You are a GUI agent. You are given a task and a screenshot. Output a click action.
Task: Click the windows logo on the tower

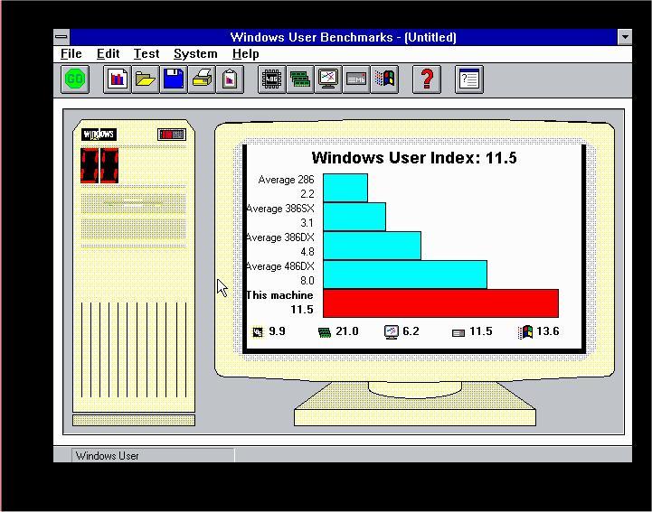coord(99,135)
